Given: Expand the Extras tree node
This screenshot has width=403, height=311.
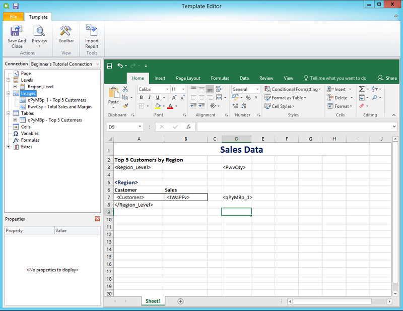Looking at the screenshot, I should pos(8,147).
